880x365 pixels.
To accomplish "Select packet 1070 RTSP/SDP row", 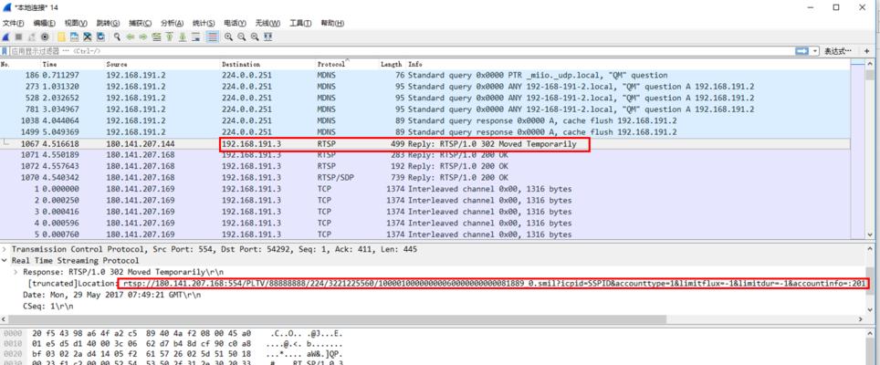I will (424, 178).
